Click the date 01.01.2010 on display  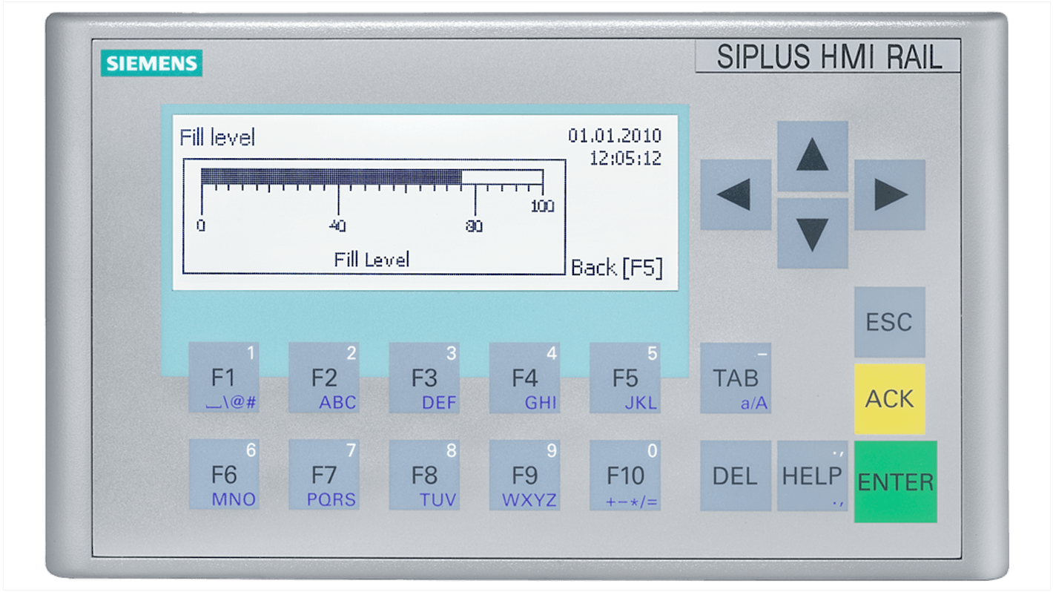point(615,136)
